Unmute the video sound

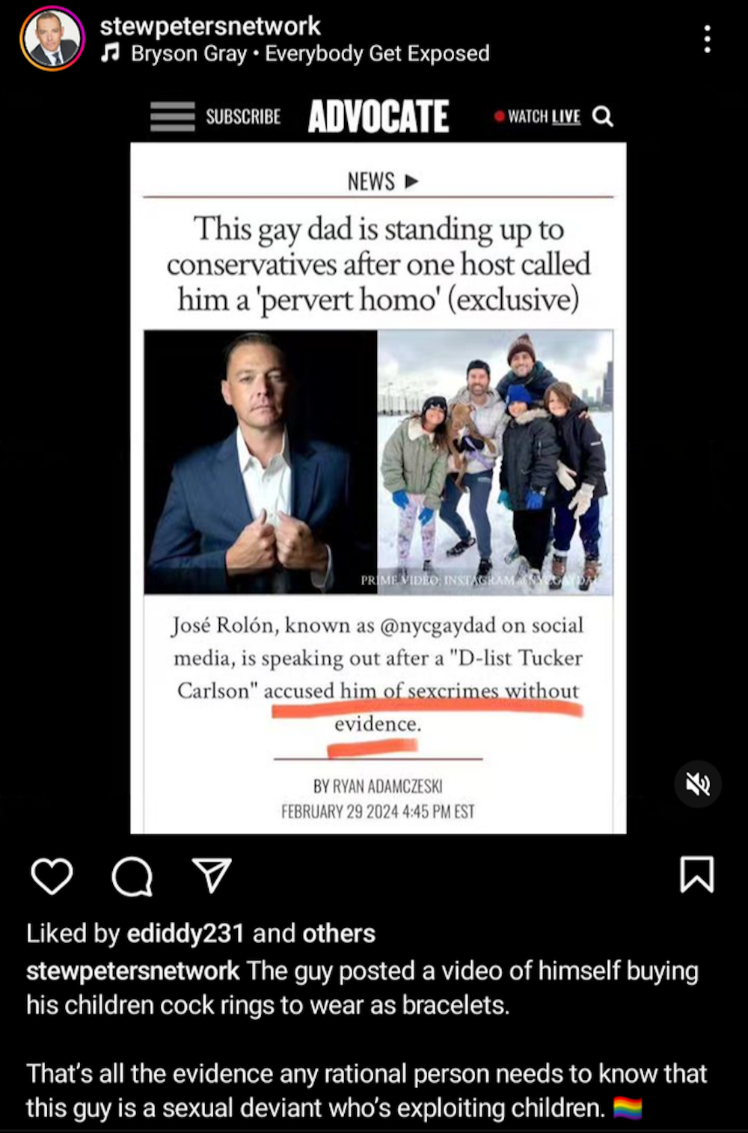[698, 784]
